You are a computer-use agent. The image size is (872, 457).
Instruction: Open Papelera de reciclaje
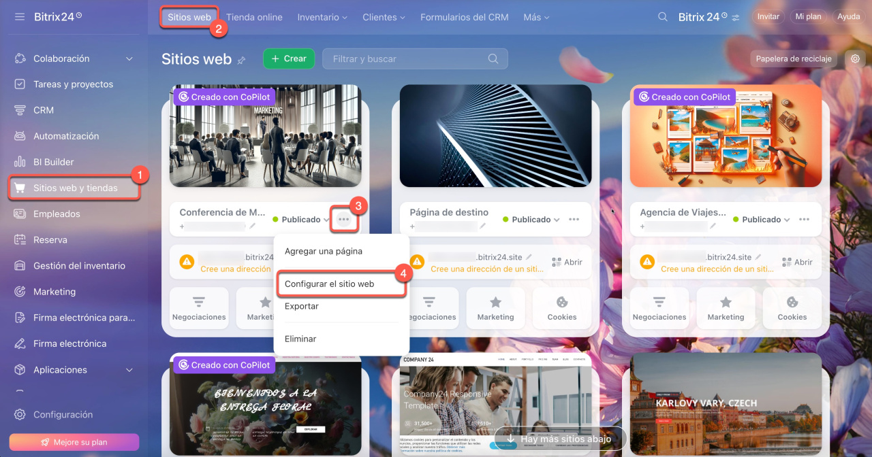point(794,58)
